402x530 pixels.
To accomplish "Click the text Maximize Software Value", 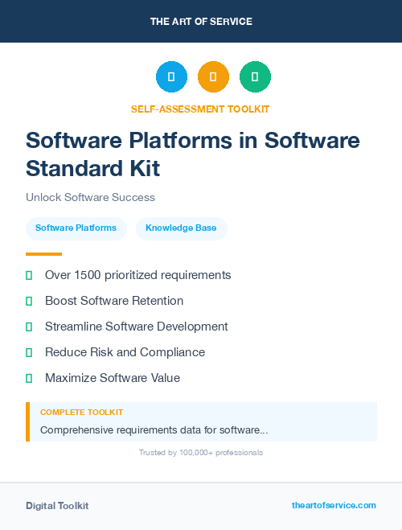I will click(x=113, y=378).
